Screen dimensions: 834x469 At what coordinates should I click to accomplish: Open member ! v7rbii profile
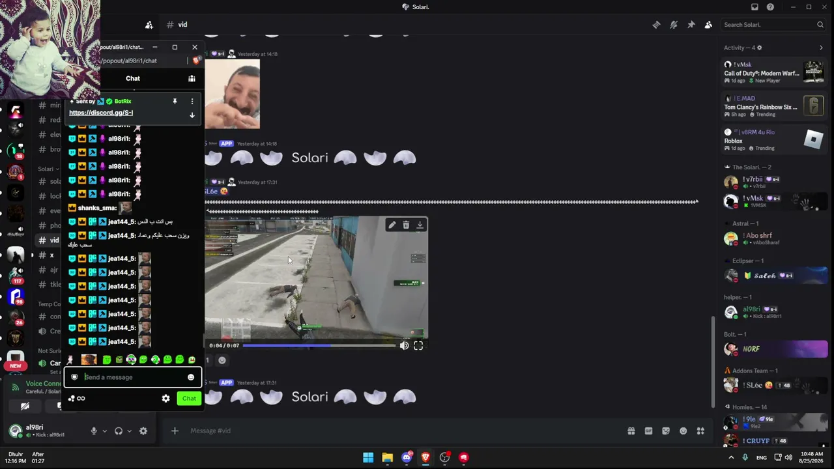(x=774, y=182)
